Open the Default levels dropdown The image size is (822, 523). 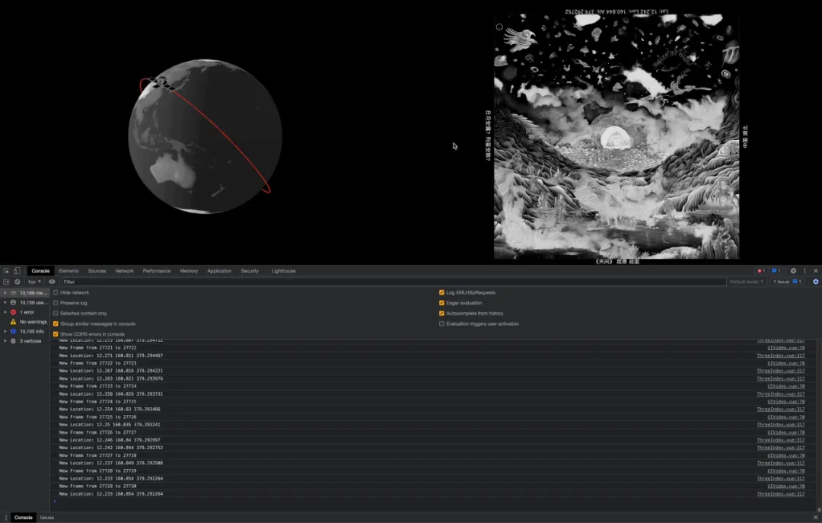[746, 282]
